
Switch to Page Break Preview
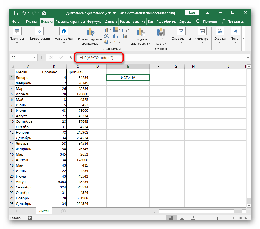[193, 218]
